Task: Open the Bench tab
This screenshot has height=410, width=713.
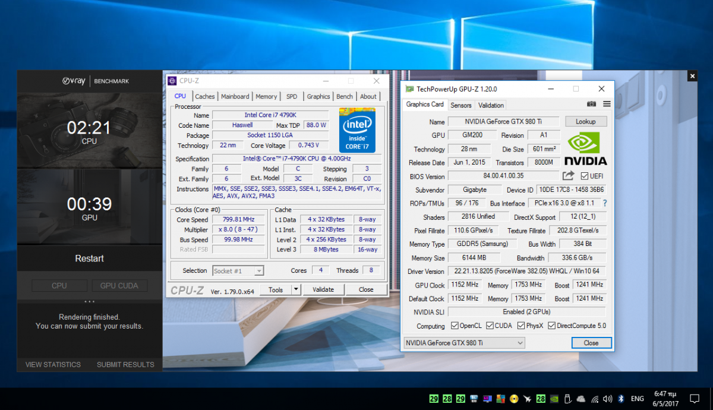Action: click(x=345, y=96)
